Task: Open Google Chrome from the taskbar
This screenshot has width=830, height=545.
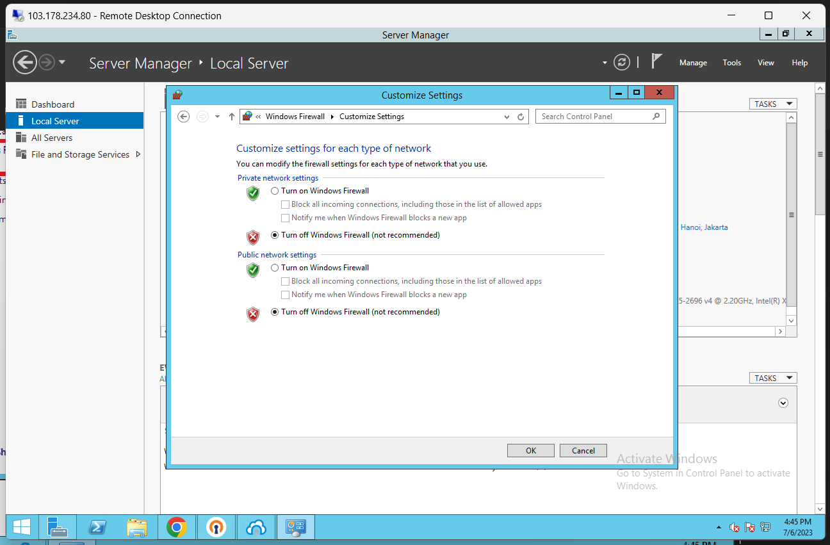Action: tap(177, 527)
